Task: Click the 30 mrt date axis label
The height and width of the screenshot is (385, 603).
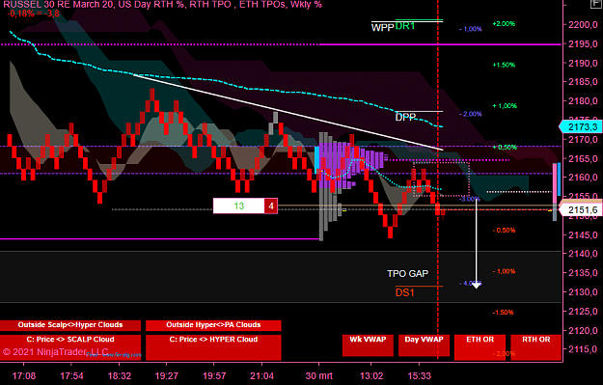Action: point(318,375)
